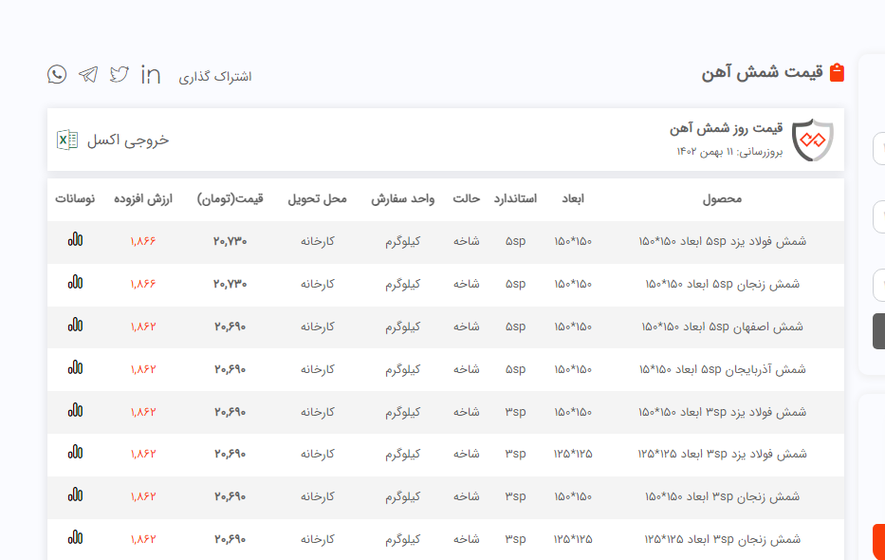This screenshot has height=560, width=885.
Task: Open fluctuation chart for شمش اصفهان 5sp
Action: click(75, 326)
